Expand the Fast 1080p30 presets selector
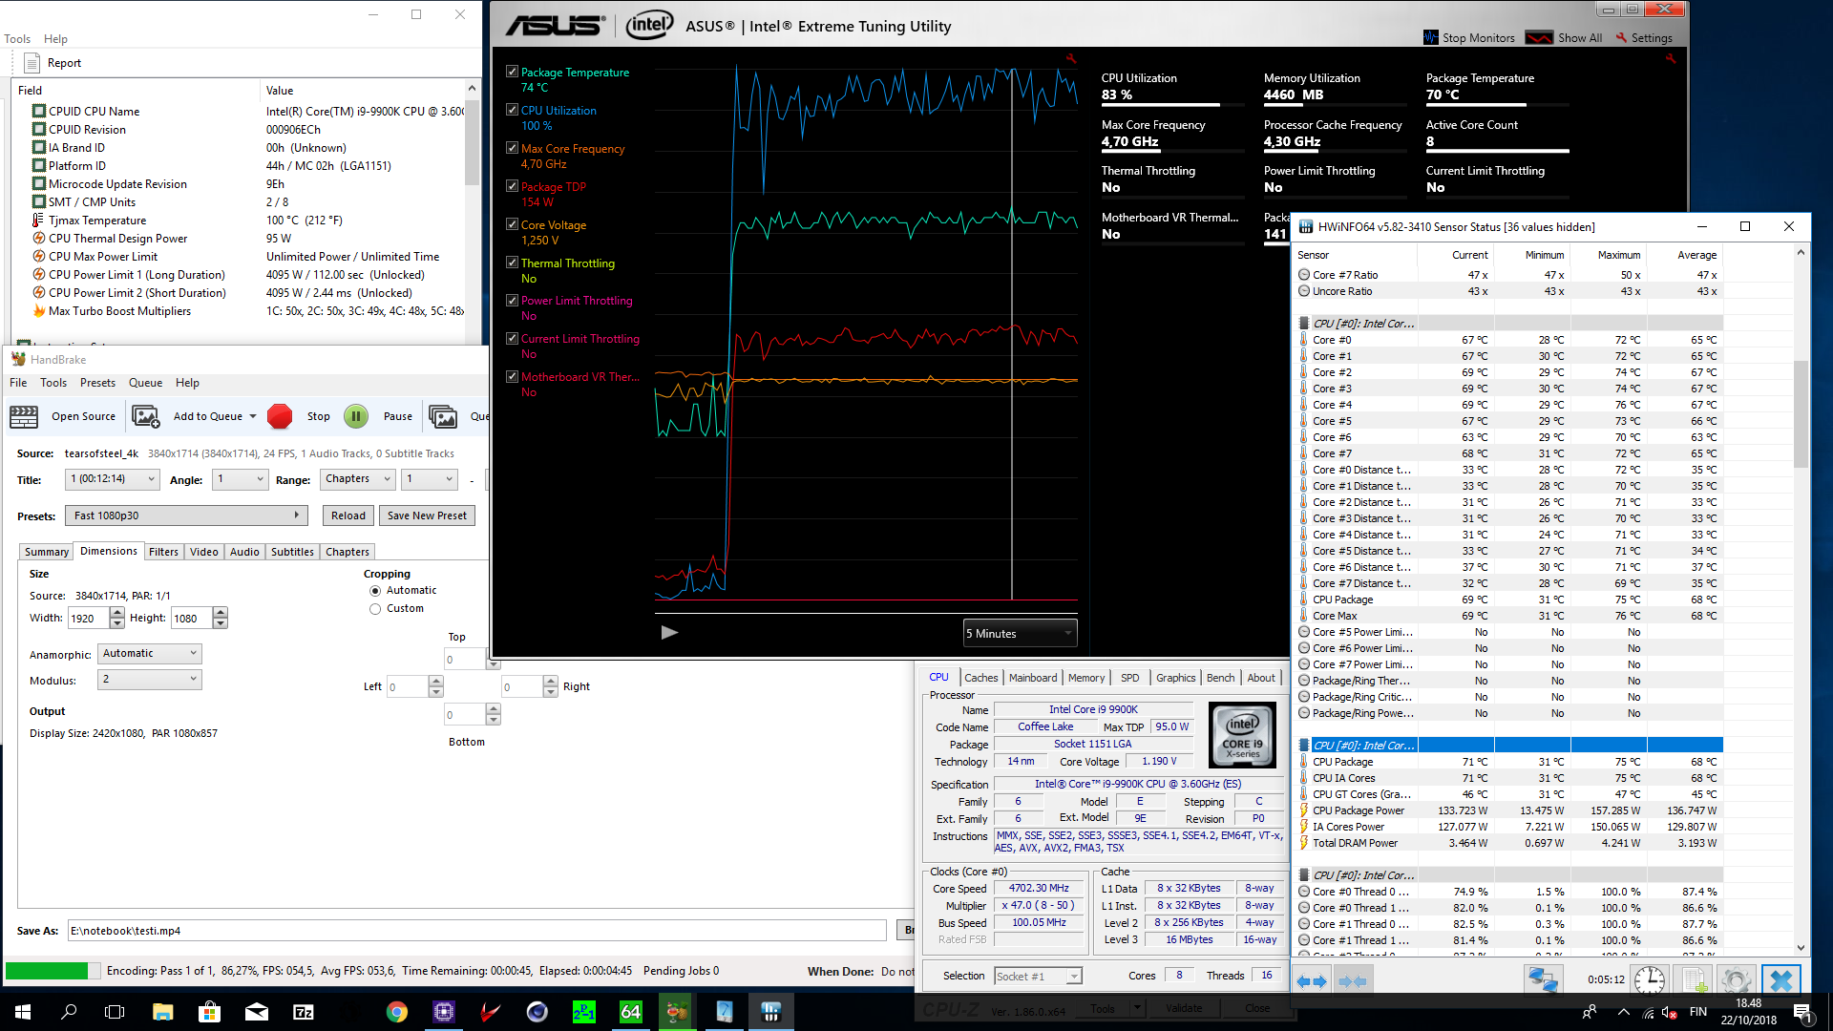The width and height of the screenshot is (1833, 1031). point(187,515)
